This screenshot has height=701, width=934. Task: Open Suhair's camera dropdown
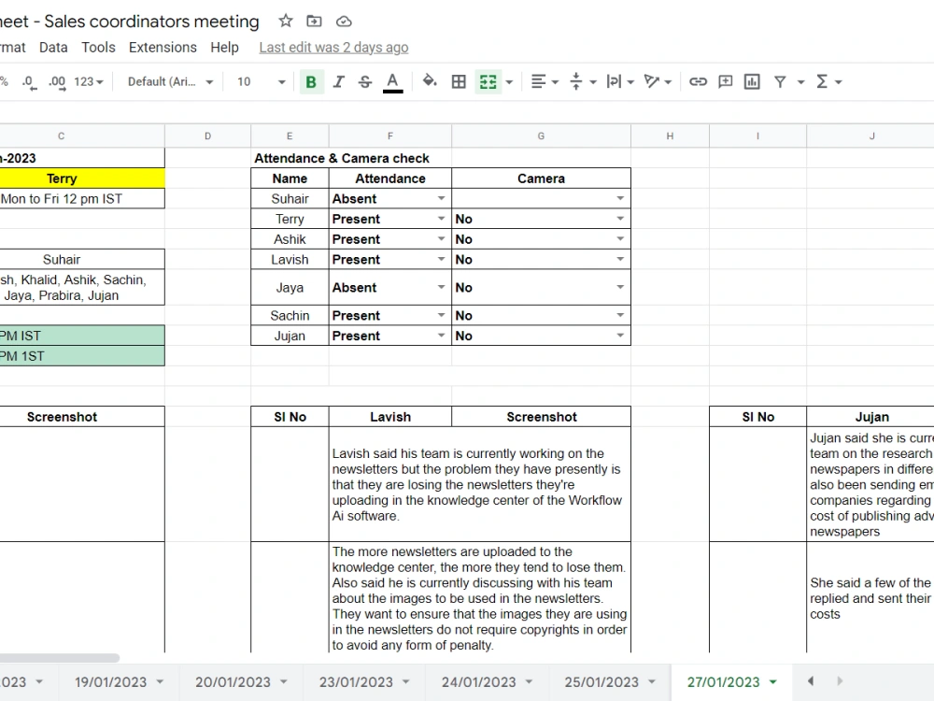(x=620, y=198)
